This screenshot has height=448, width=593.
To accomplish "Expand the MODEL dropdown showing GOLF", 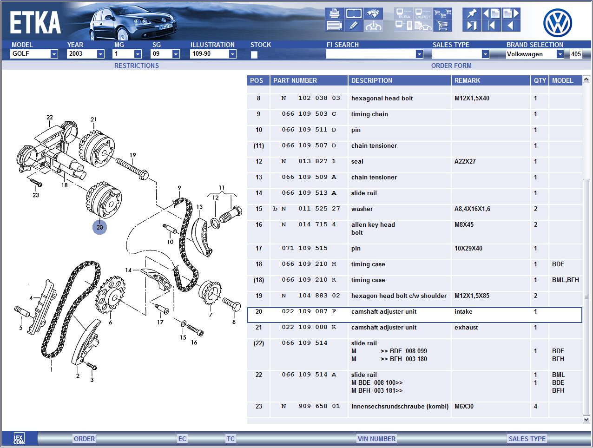I will pos(54,54).
